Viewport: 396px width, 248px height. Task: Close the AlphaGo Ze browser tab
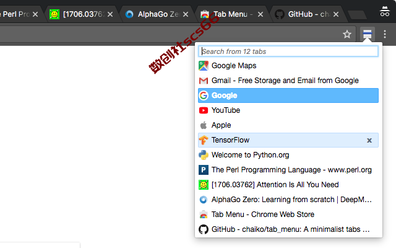point(186,14)
